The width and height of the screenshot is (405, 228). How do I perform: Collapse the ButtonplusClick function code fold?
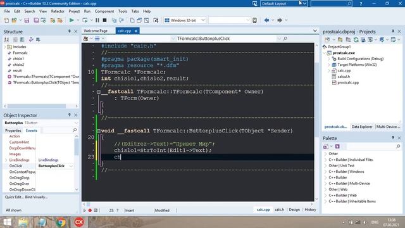(x=99, y=131)
